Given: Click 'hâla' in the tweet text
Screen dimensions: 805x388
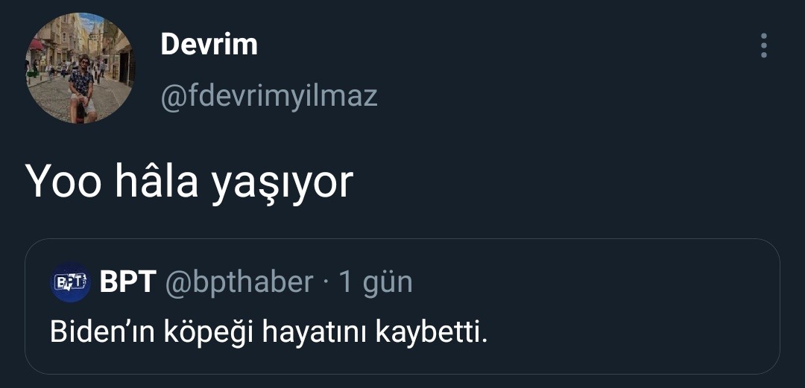Looking at the screenshot, I should pyautogui.click(x=157, y=181).
